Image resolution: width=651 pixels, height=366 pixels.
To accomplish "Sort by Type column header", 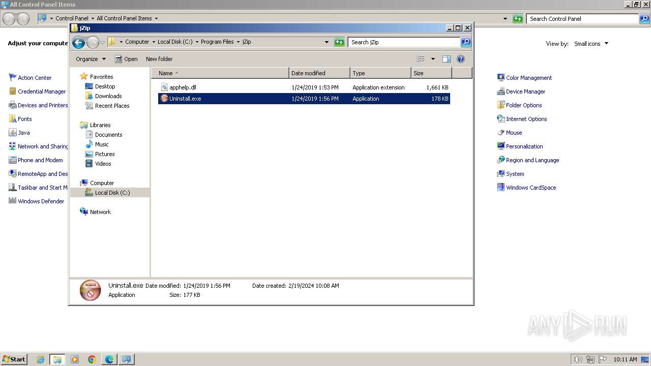I will coord(380,73).
